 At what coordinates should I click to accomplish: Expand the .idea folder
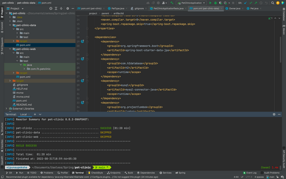pos(10,17)
